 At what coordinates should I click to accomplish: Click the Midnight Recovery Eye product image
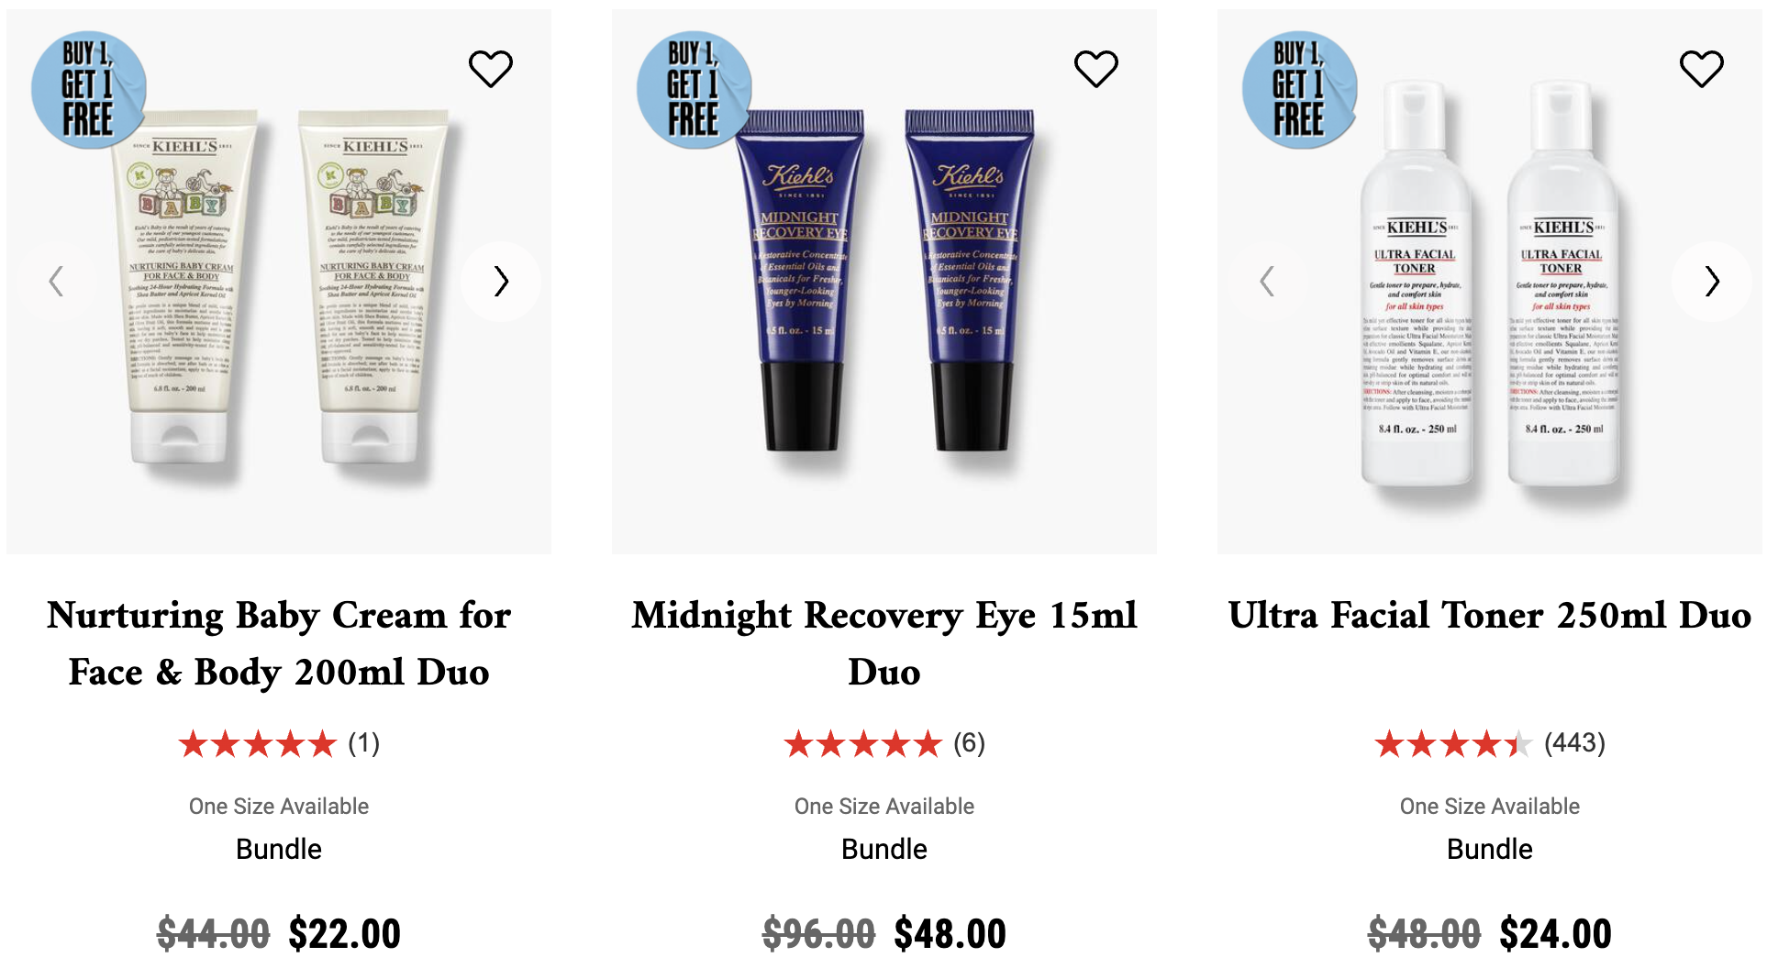point(884,281)
